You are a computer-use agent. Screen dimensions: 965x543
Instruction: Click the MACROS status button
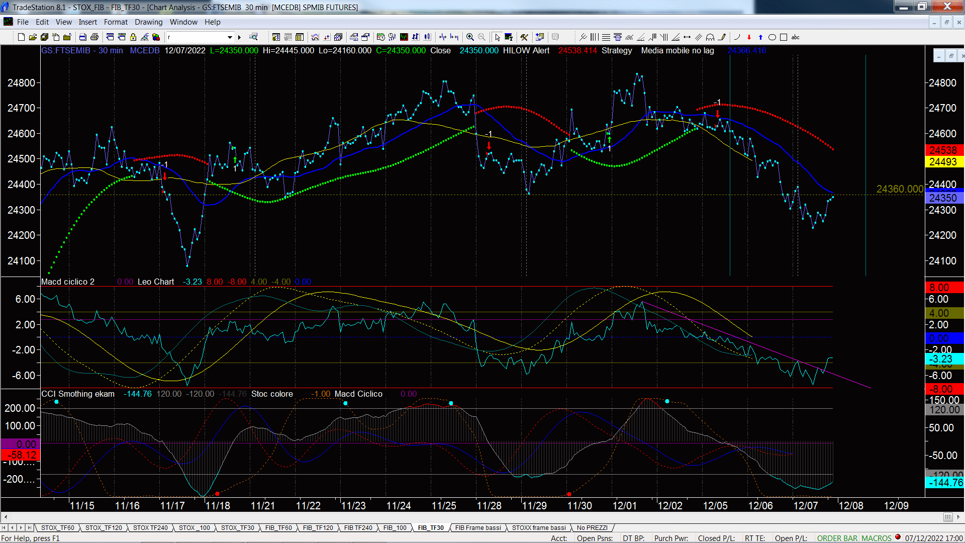(x=876, y=538)
